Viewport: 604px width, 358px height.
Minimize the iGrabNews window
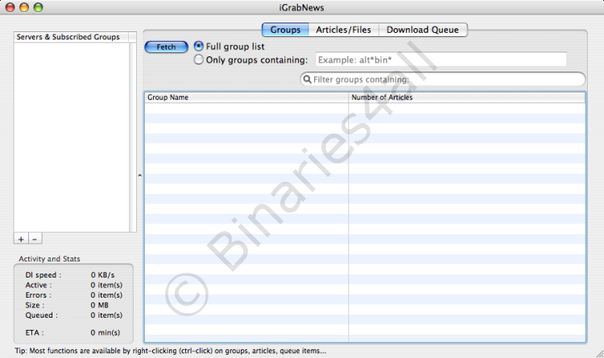coord(24,7)
